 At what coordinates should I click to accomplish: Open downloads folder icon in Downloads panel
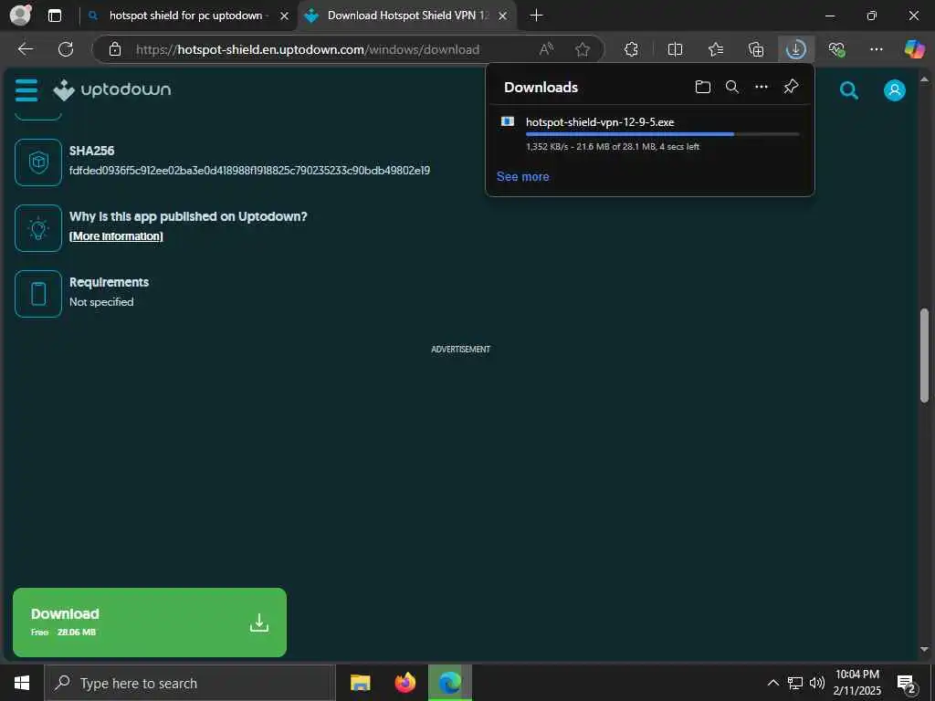[703, 87]
